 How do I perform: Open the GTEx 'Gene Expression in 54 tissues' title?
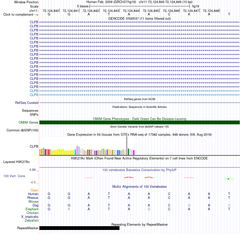(x=139, y=135)
